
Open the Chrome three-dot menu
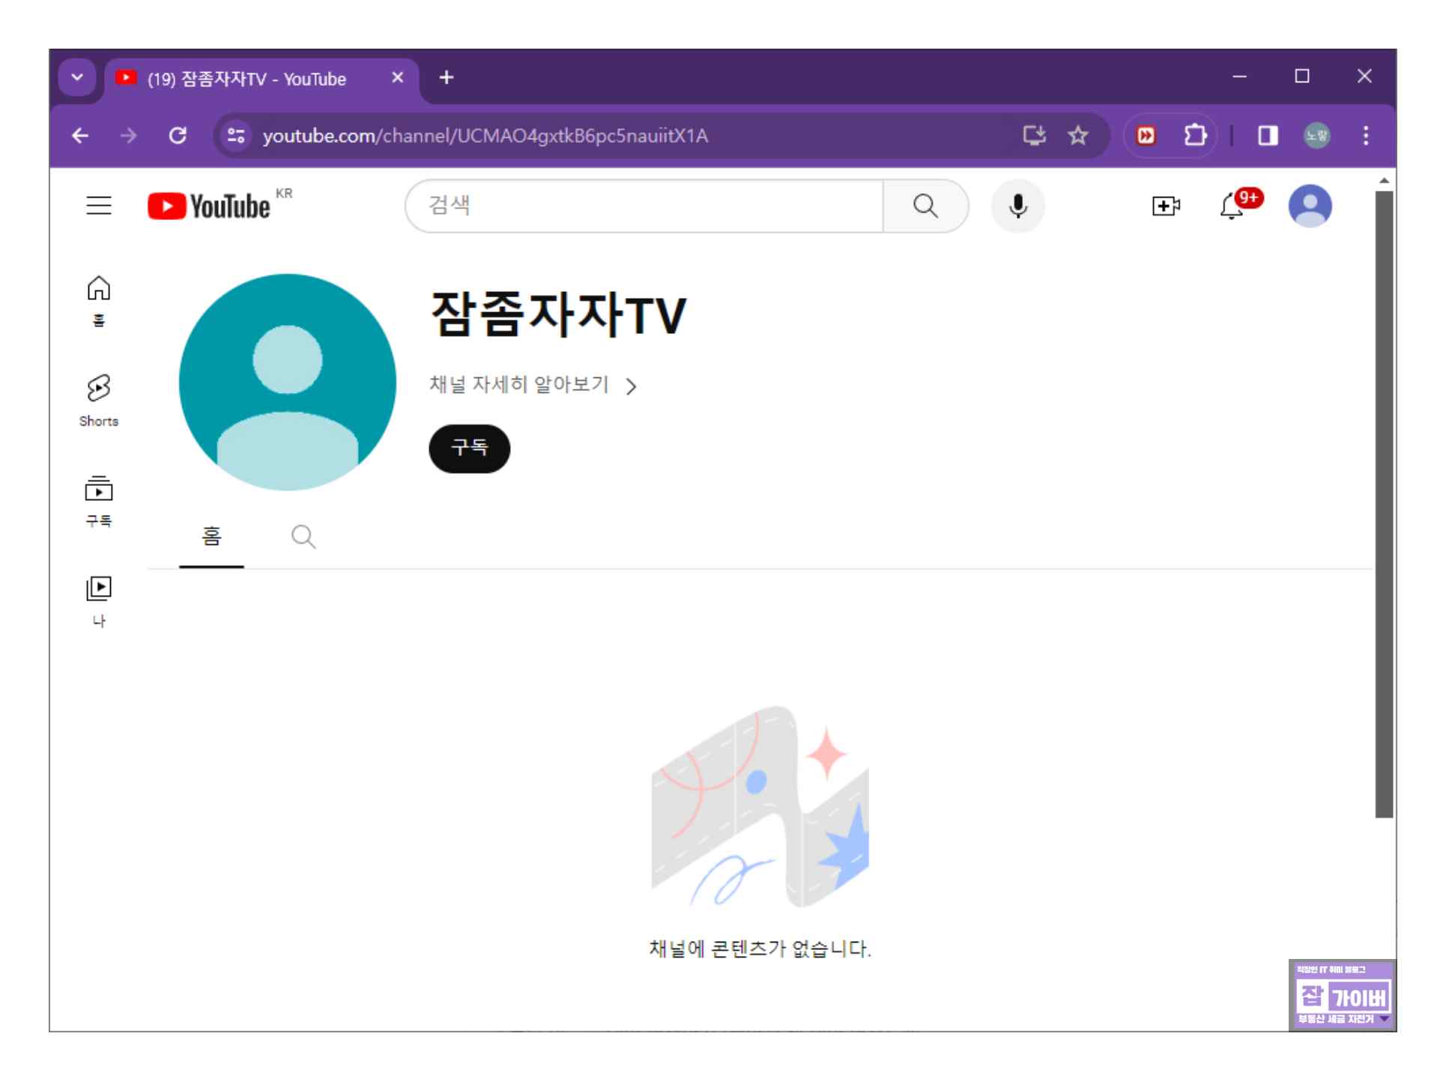coord(1365,135)
